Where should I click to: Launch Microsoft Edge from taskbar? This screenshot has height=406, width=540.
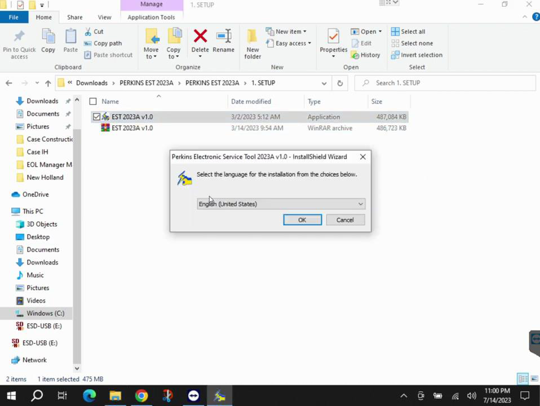89,396
